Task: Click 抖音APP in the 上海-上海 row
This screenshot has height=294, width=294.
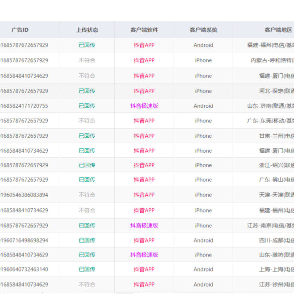Action: point(144,269)
